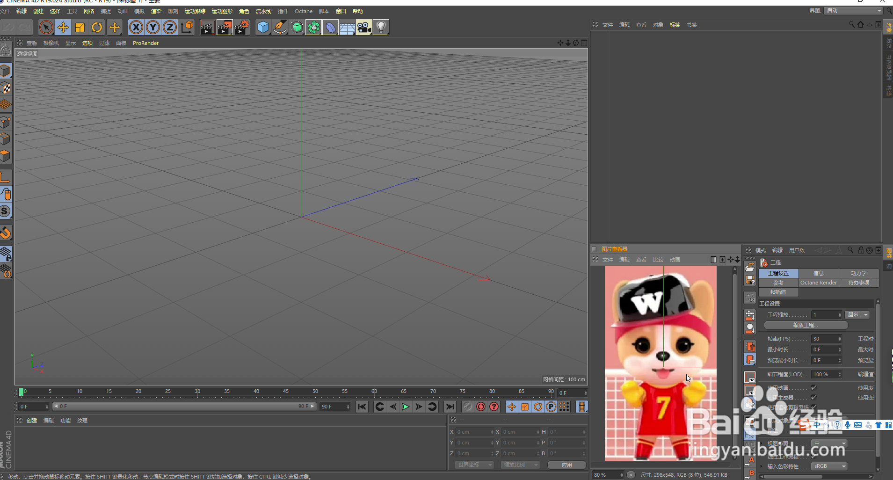
Task: Open 视图修剪 dropdown
Action: 829,444
